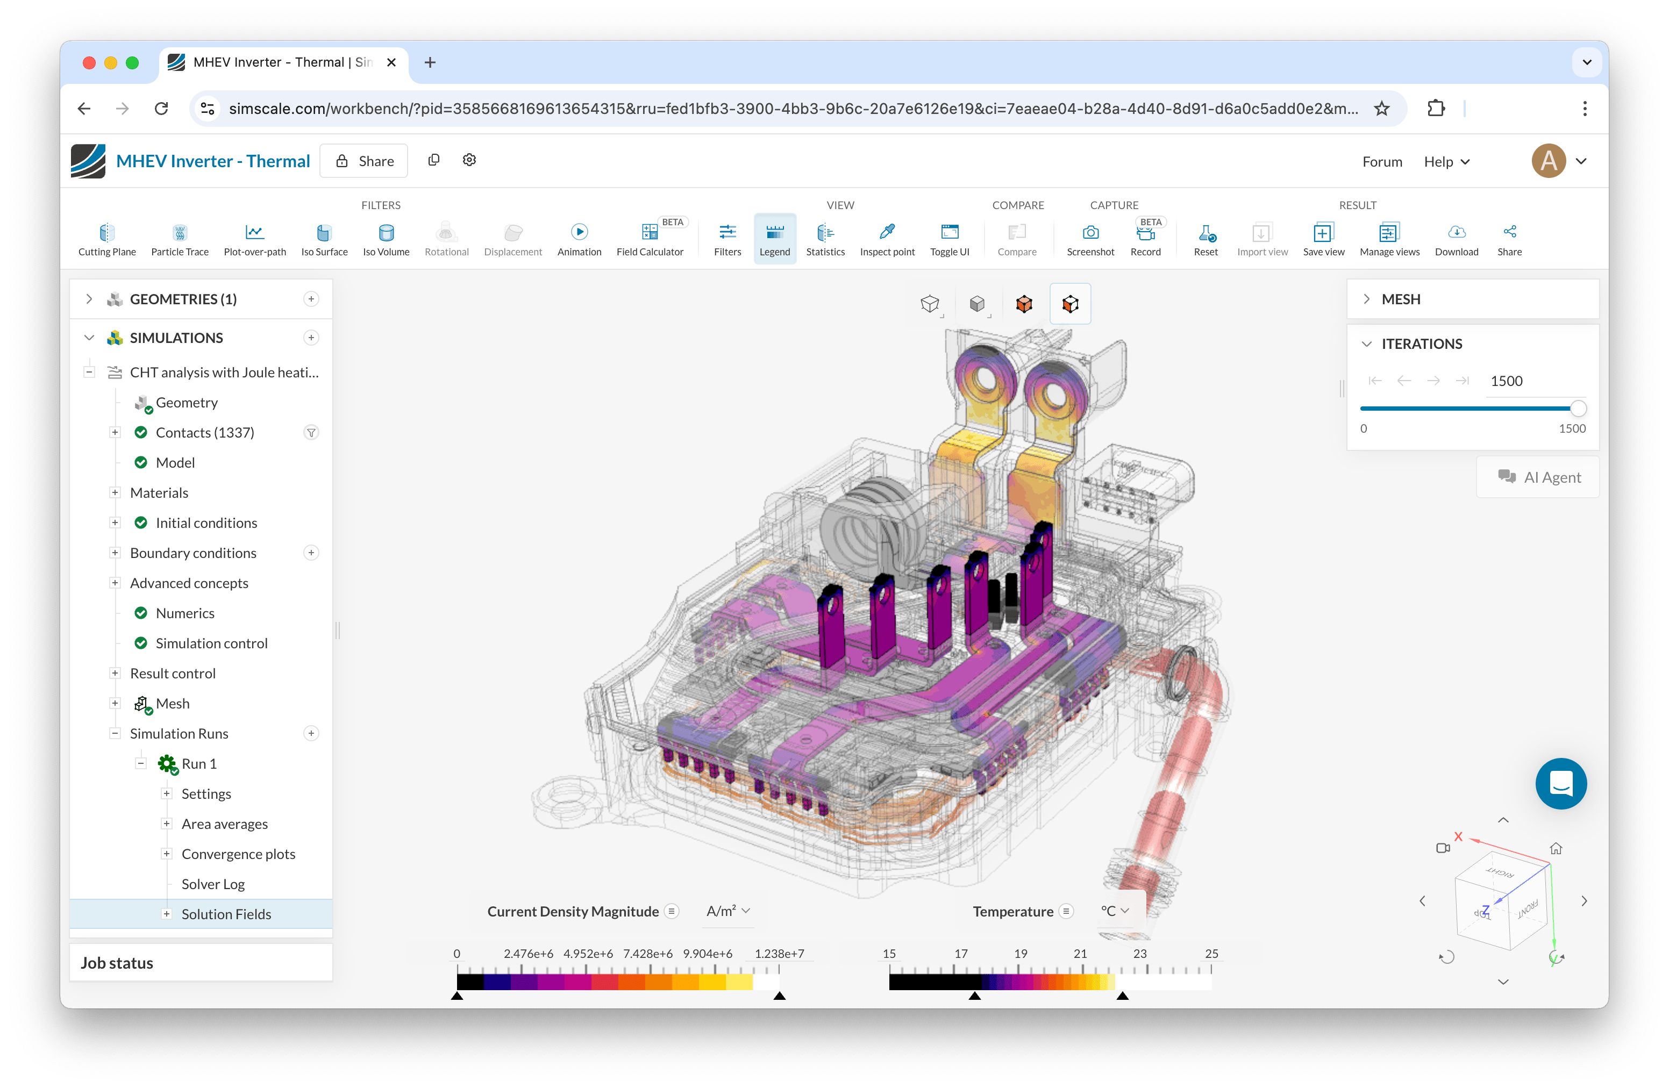
Task: Open the AI Agent panel
Action: [x=1538, y=477]
